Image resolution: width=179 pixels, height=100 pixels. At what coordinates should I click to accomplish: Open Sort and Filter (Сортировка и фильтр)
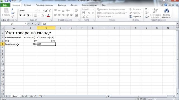(x=156, y=13)
